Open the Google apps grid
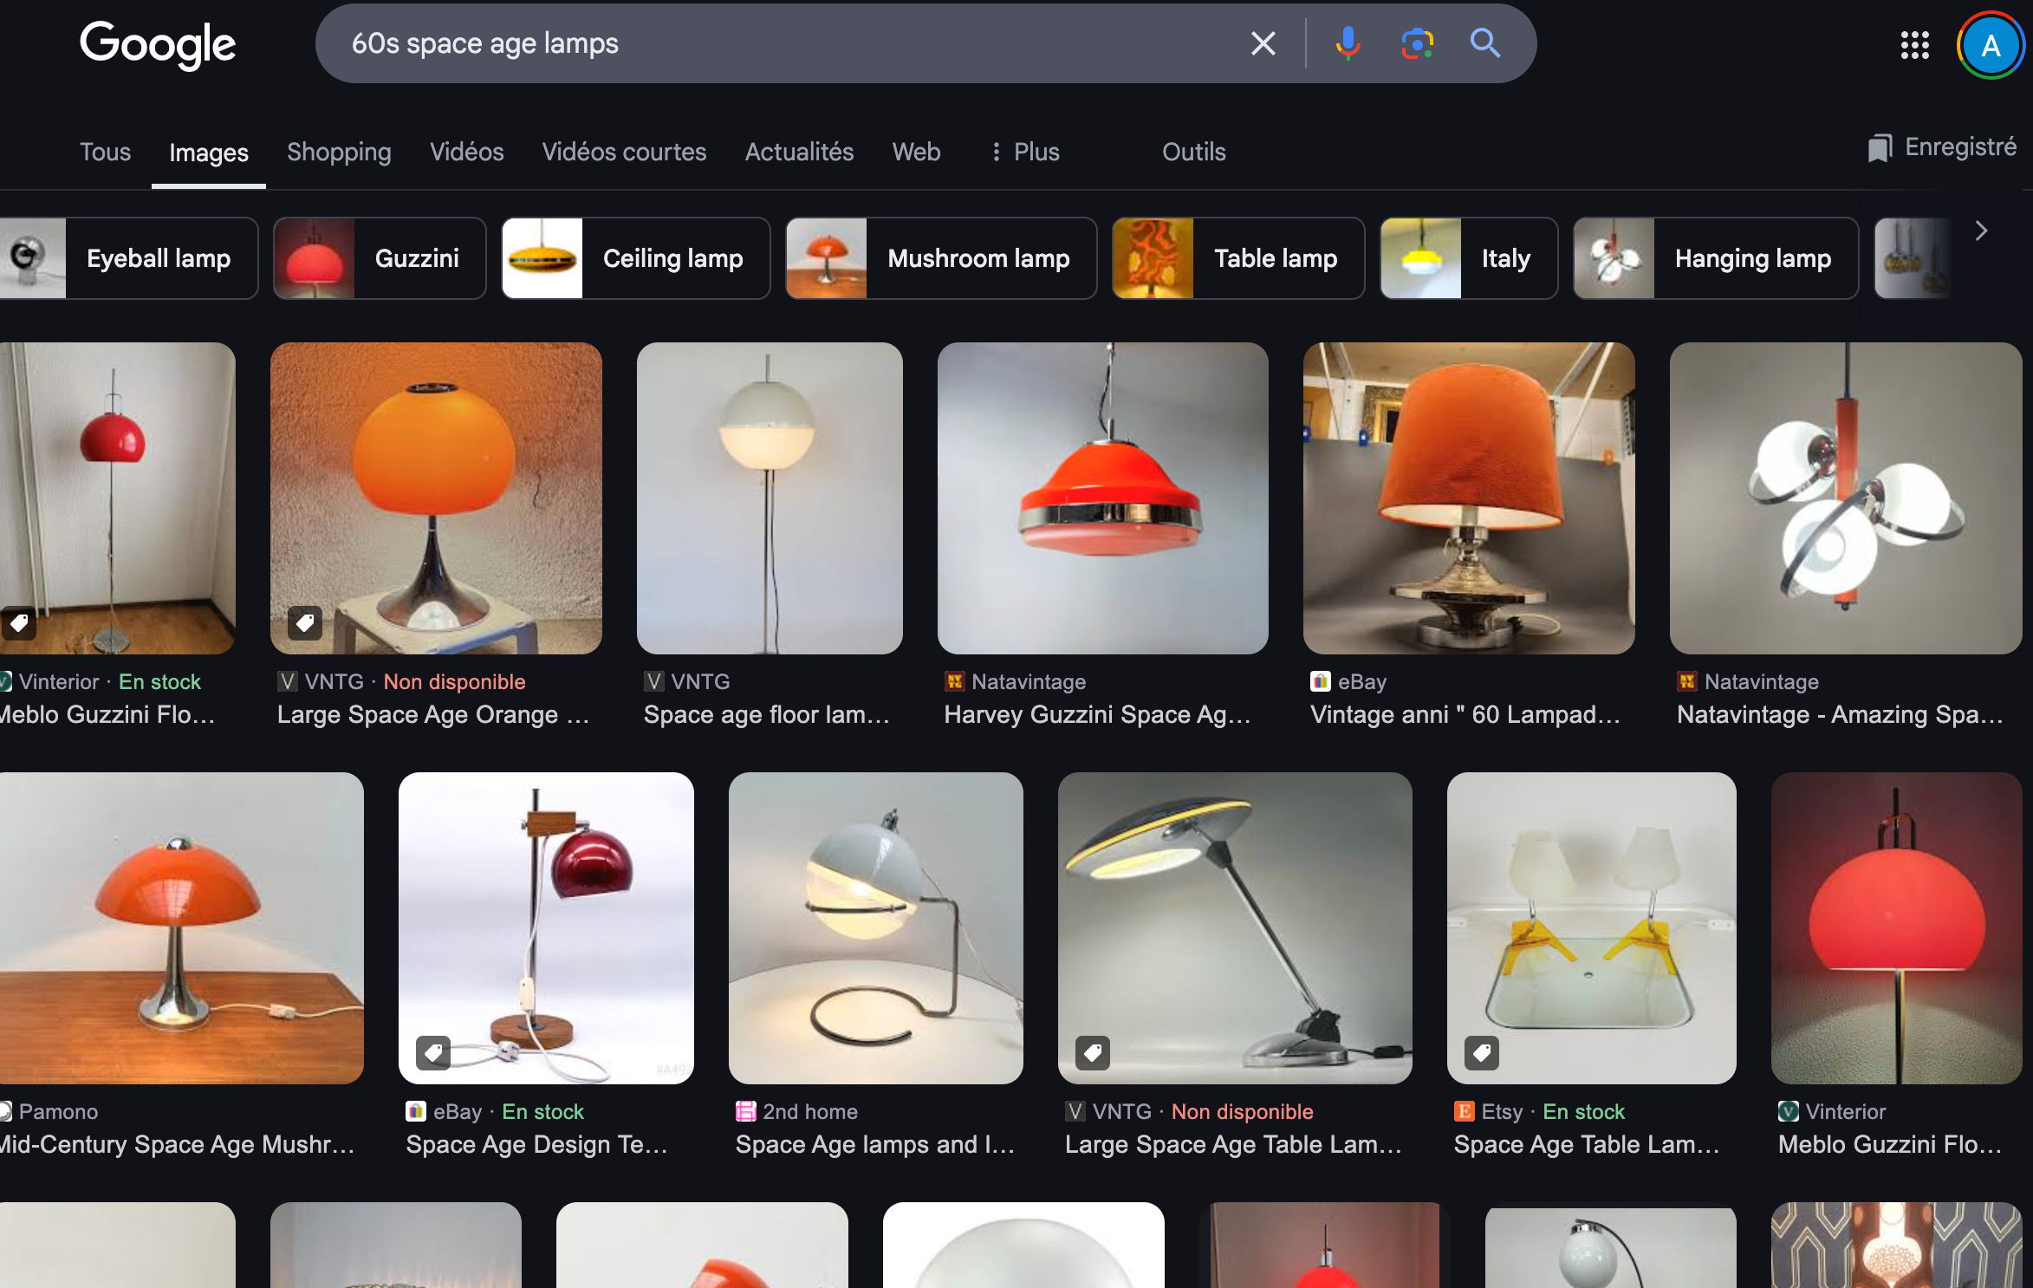Image resolution: width=2033 pixels, height=1288 pixels. 1914,45
